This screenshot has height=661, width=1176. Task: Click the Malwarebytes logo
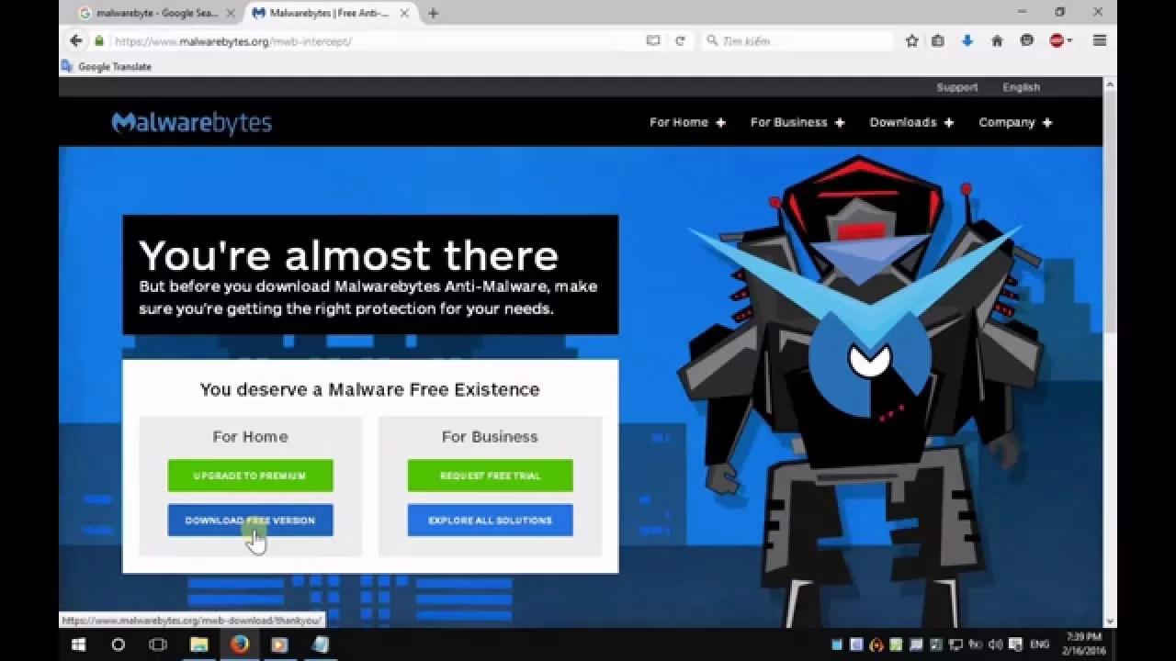click(x=191, y=122)
